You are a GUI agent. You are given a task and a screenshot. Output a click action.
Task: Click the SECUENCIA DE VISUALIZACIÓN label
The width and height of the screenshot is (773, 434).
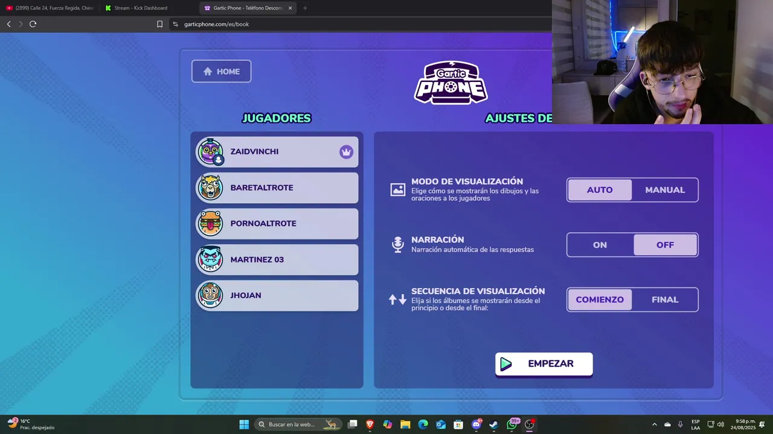coord(478,291)
